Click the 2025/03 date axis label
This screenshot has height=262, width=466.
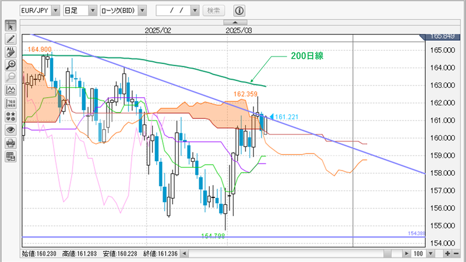[x=239, y=30]
